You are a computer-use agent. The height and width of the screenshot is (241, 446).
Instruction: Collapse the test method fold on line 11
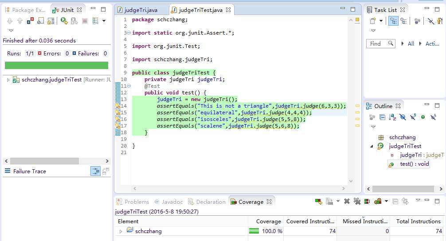[129, 86]
